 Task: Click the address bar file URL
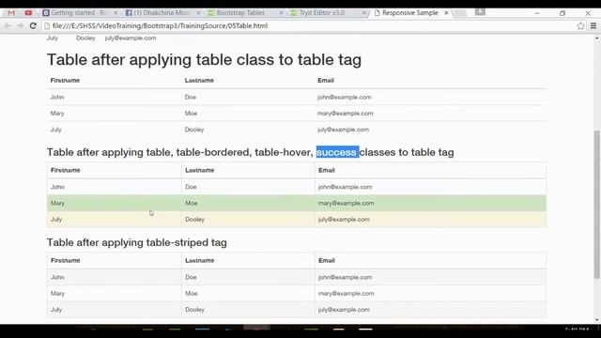click(x=160, y=25)
